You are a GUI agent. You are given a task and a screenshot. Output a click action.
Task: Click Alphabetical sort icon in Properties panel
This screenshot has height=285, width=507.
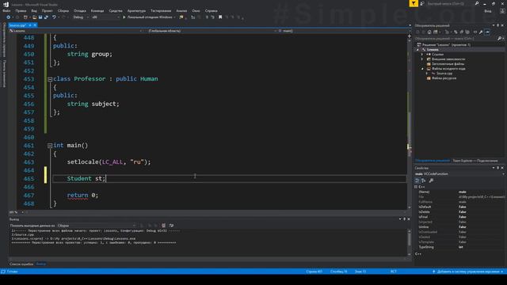[x=424, y=180]
